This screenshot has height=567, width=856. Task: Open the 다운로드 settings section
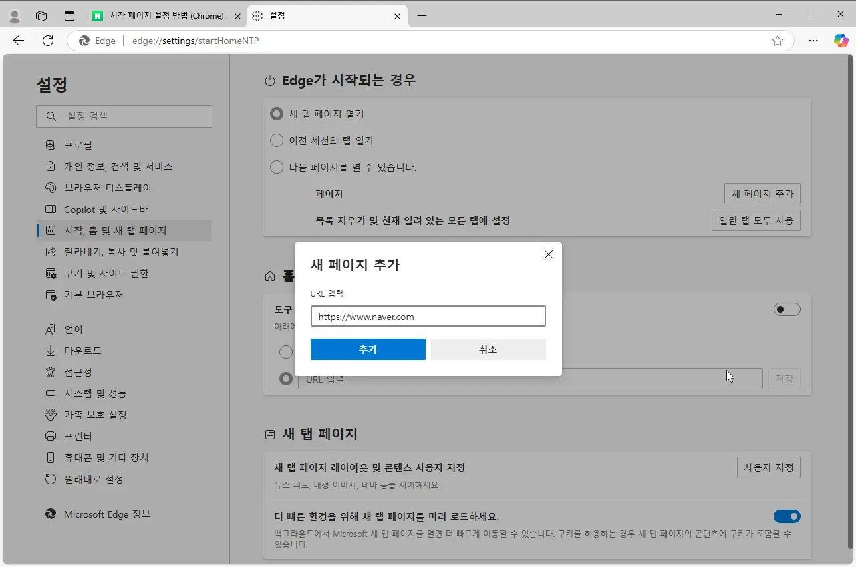[x=82, y=351]
